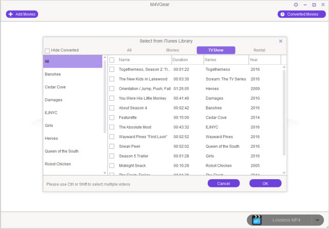Tick The New Kids in Lakewood checkbox
329x229 pixels.
point(112,79)
